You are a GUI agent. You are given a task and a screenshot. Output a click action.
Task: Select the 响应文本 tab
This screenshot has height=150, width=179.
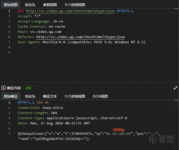tap(50, 96)
